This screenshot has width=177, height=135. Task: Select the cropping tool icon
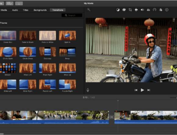(x=130, y=10)
